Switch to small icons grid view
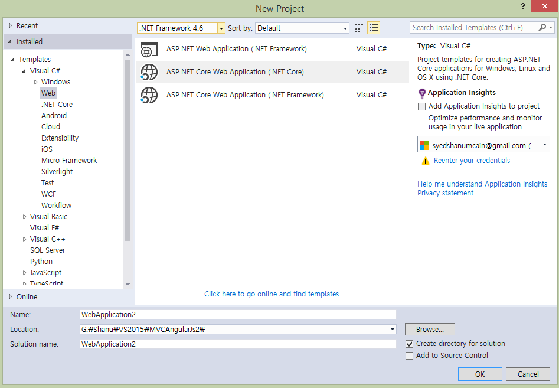This screenshot has width=559, height=388. click(x=359, y=28)
